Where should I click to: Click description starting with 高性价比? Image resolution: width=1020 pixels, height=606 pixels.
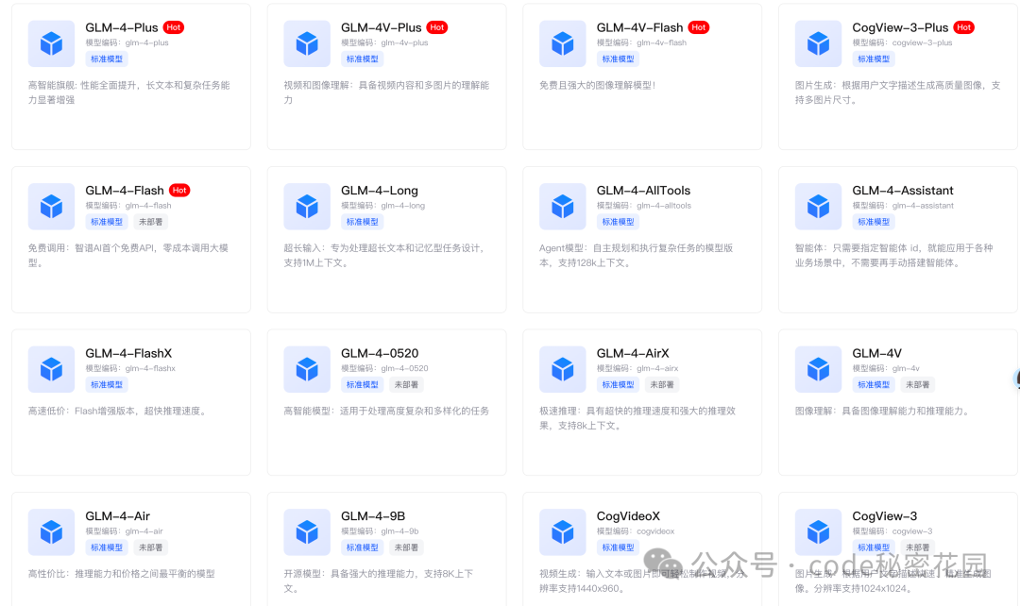click(x=122, y=574)
